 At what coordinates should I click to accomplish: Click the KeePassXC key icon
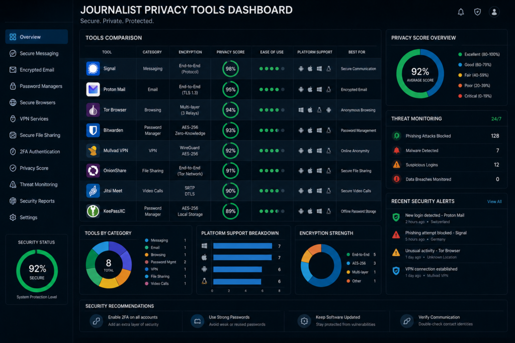coord(93,211)
